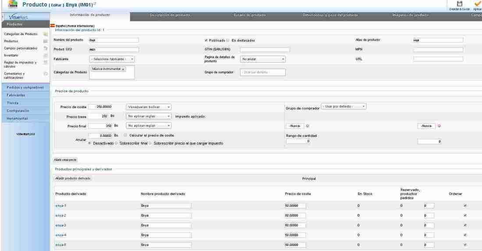Open the Seleccione fabricante dropdown
This screenshot has width=482, height=251.
click(112, 59)
